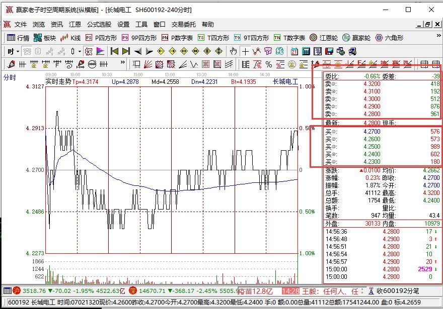Open the 9P四方形 tool
The width and height of the screenshot is (443, 309).
point(139,38)
